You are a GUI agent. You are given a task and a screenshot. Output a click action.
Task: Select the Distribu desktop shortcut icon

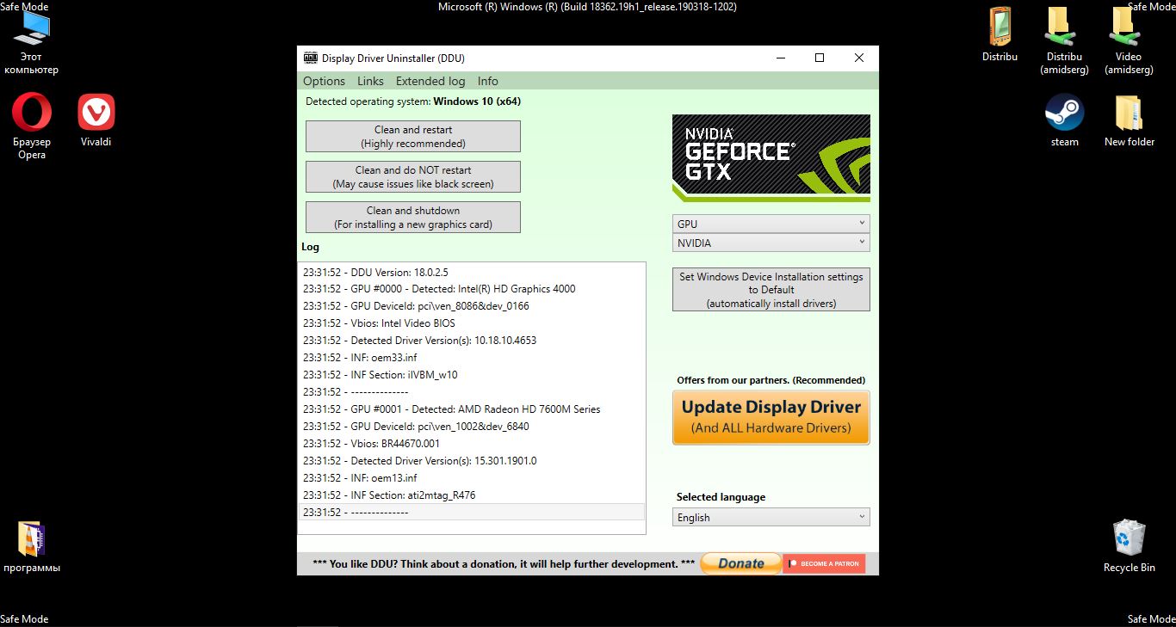click(x=1000, y=35)
